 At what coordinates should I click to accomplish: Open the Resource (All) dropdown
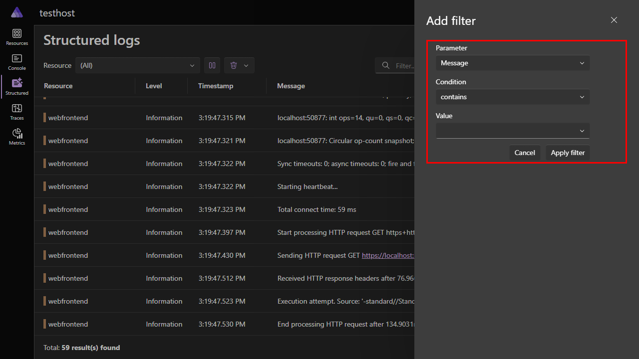138,65
